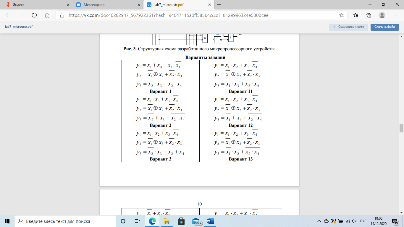
Task: Open notification center with 19 badge
Action: tap(395, 221)
